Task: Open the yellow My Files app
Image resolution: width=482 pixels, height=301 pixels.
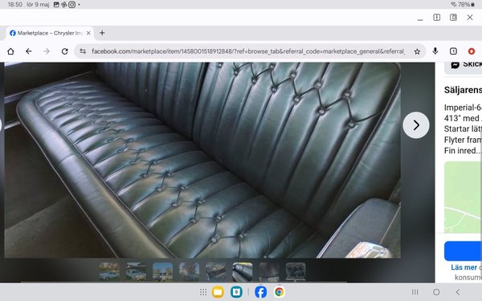Action: pyautogui.click(x=218, y=292)
